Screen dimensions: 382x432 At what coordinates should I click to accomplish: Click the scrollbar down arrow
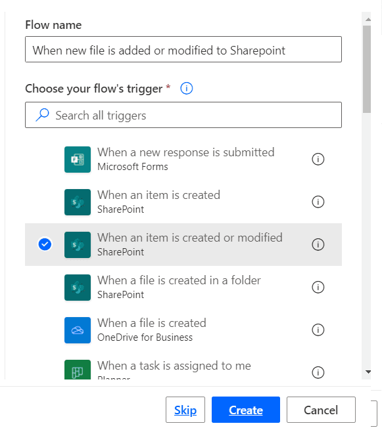tap(368, 372)
